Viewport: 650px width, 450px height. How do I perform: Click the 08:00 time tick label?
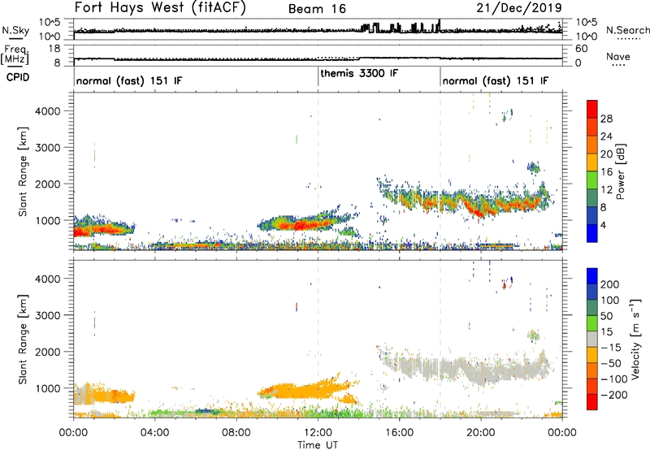[x=236, y=433]
